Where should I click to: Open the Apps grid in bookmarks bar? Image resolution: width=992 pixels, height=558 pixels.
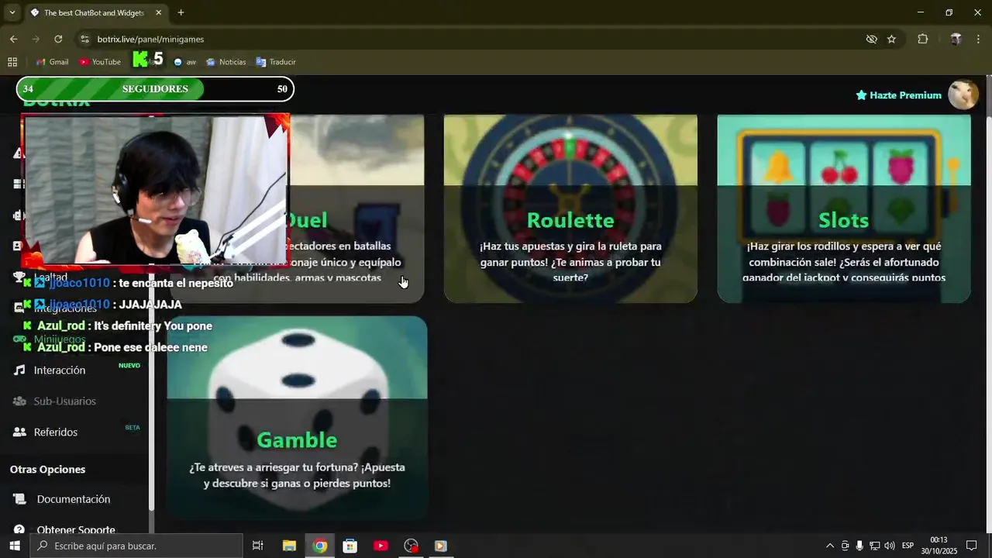[x=12, y=62]
